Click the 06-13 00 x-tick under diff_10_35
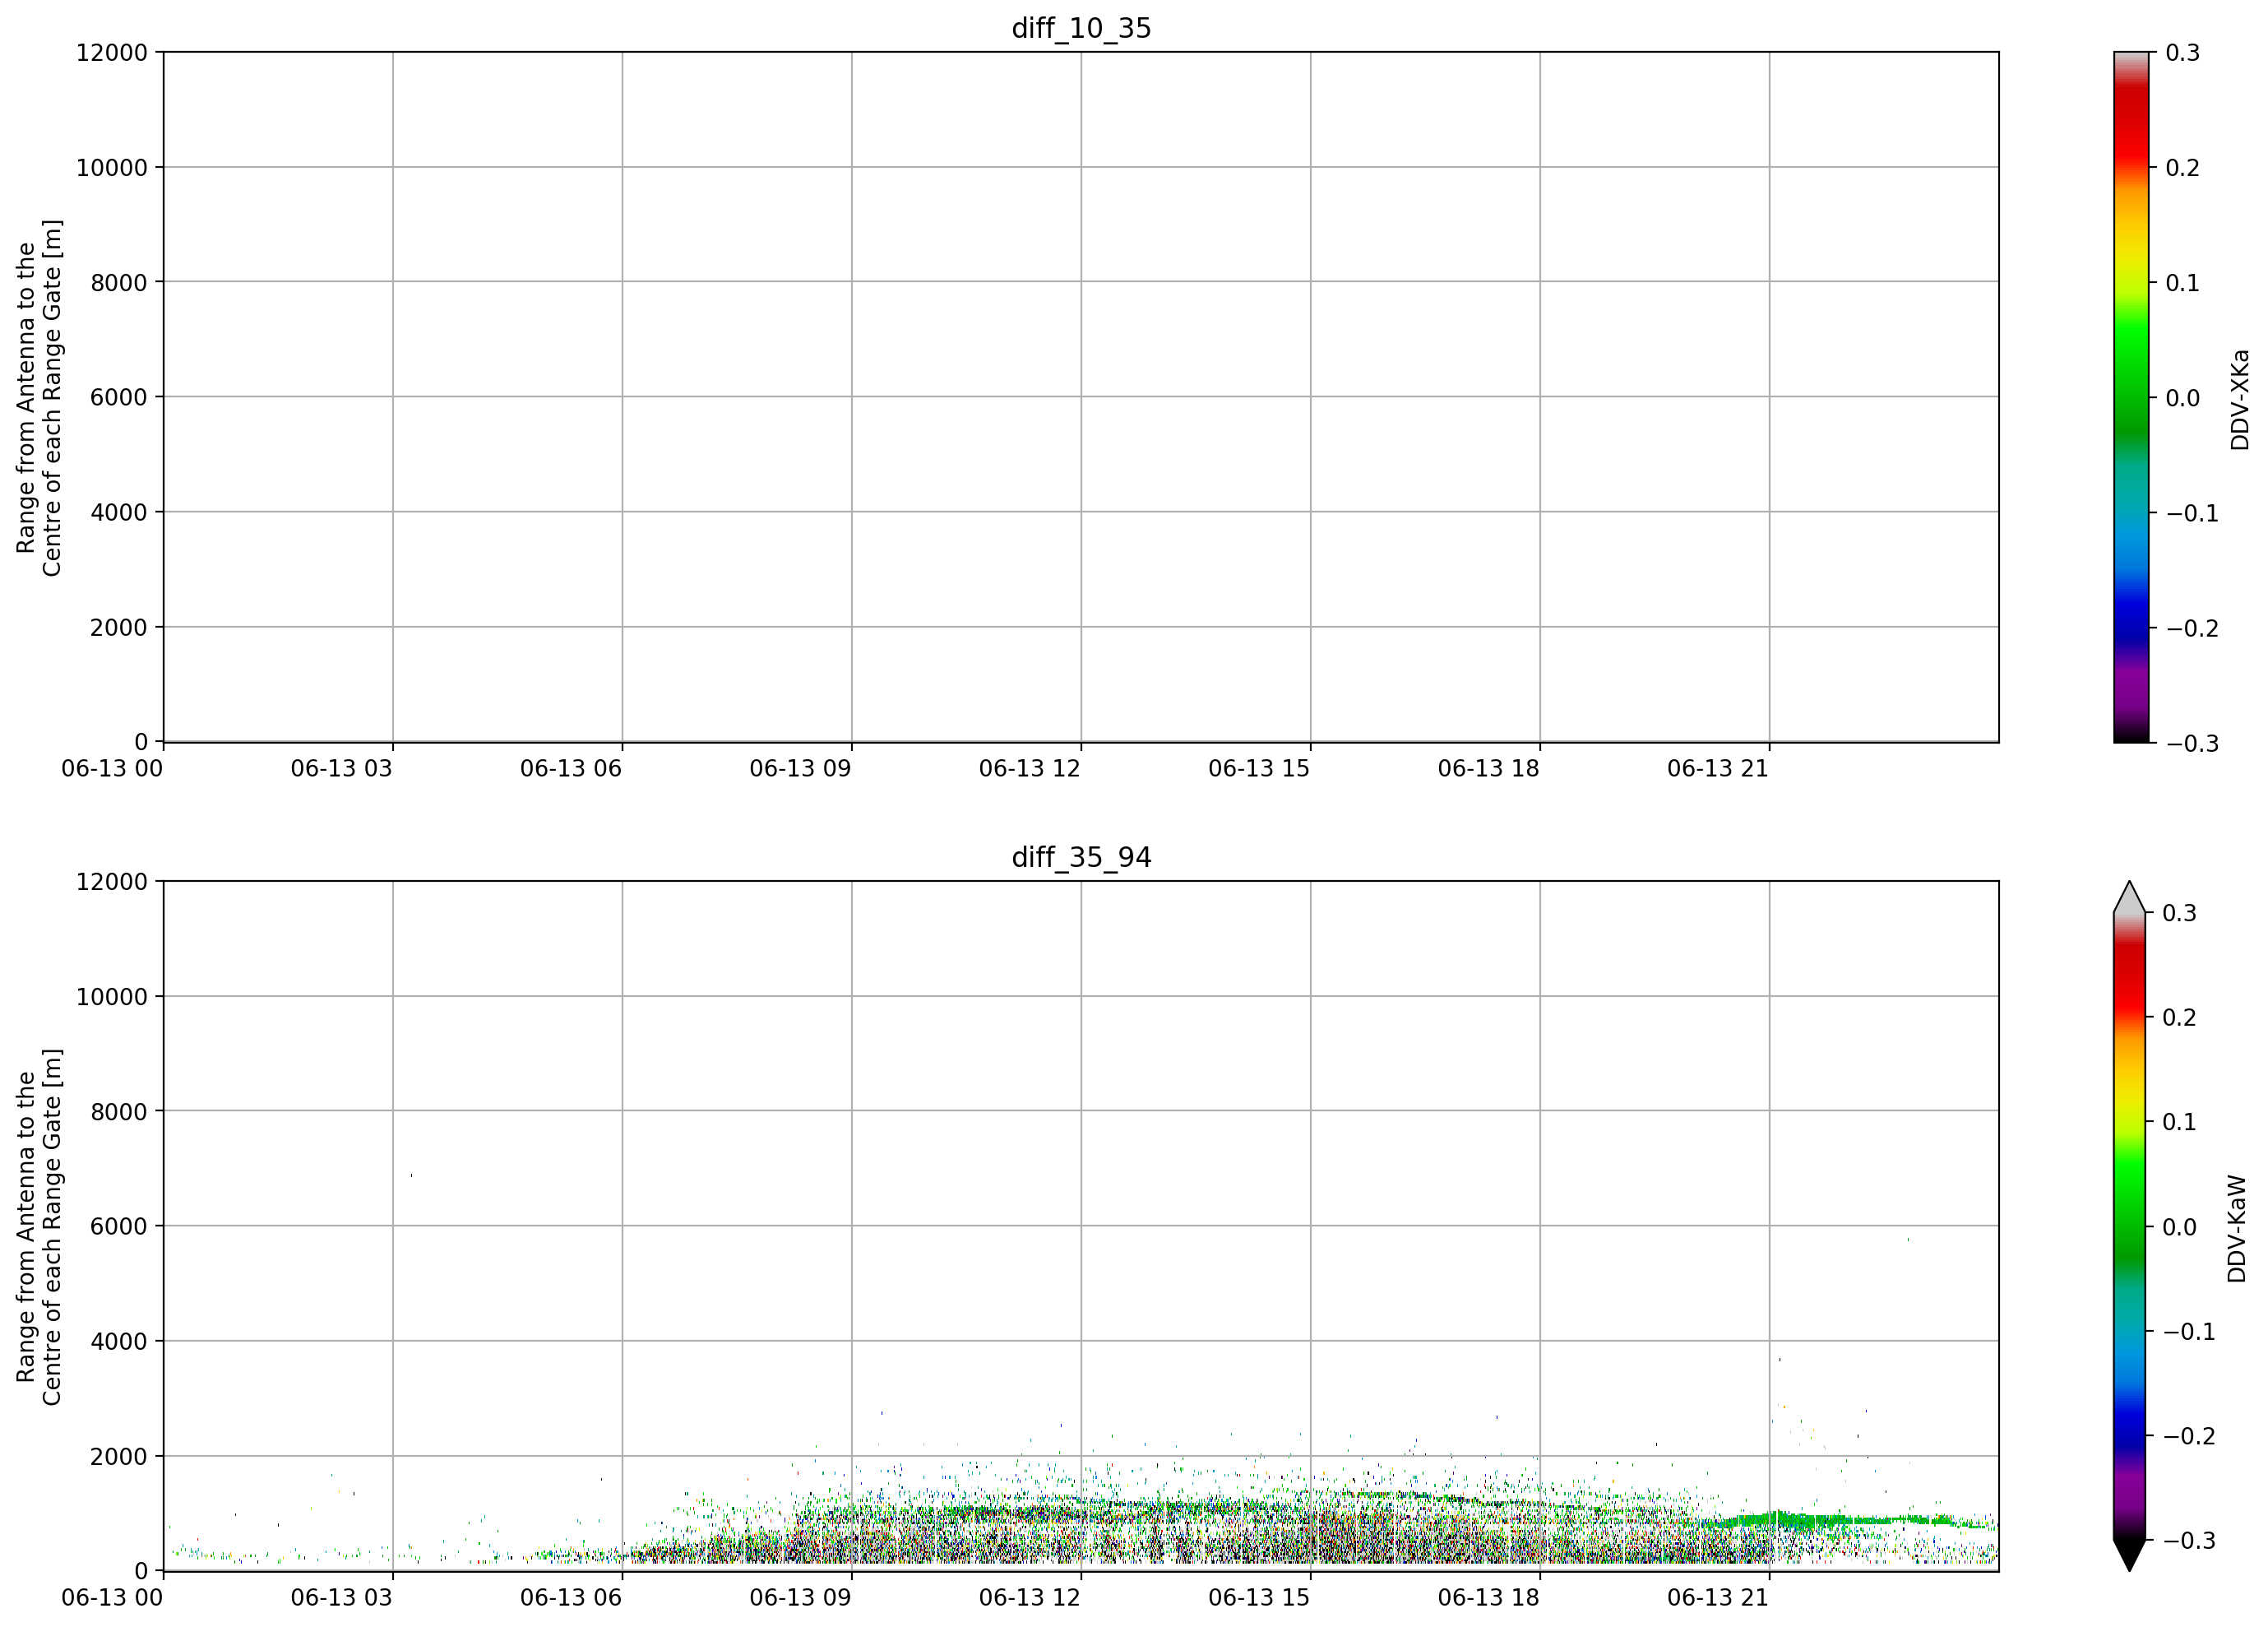 click(112, 768)
